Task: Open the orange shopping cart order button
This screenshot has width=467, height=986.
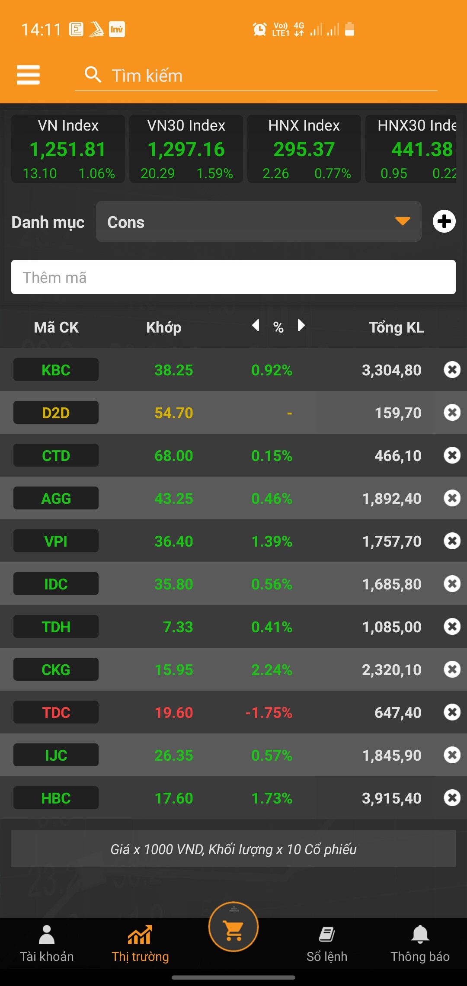Action: [x=233, y=927]
